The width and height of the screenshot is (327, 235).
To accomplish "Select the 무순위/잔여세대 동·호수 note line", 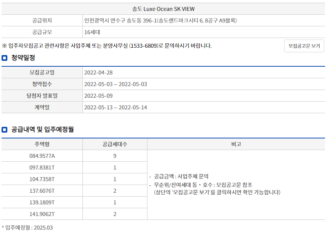I will [x=203, y=185].
